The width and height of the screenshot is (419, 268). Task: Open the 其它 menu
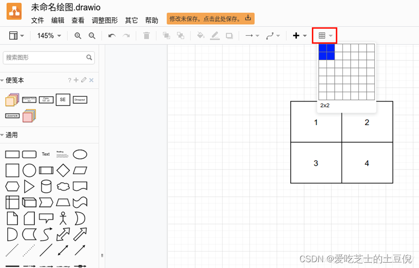coord(131,20)
